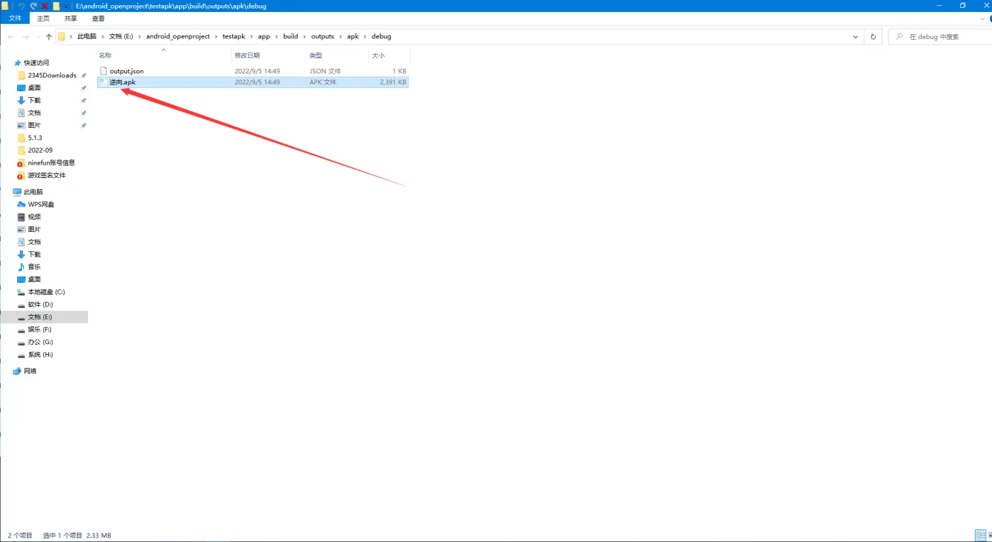Click the undo icon in the title bar

(x=21, y=6)
